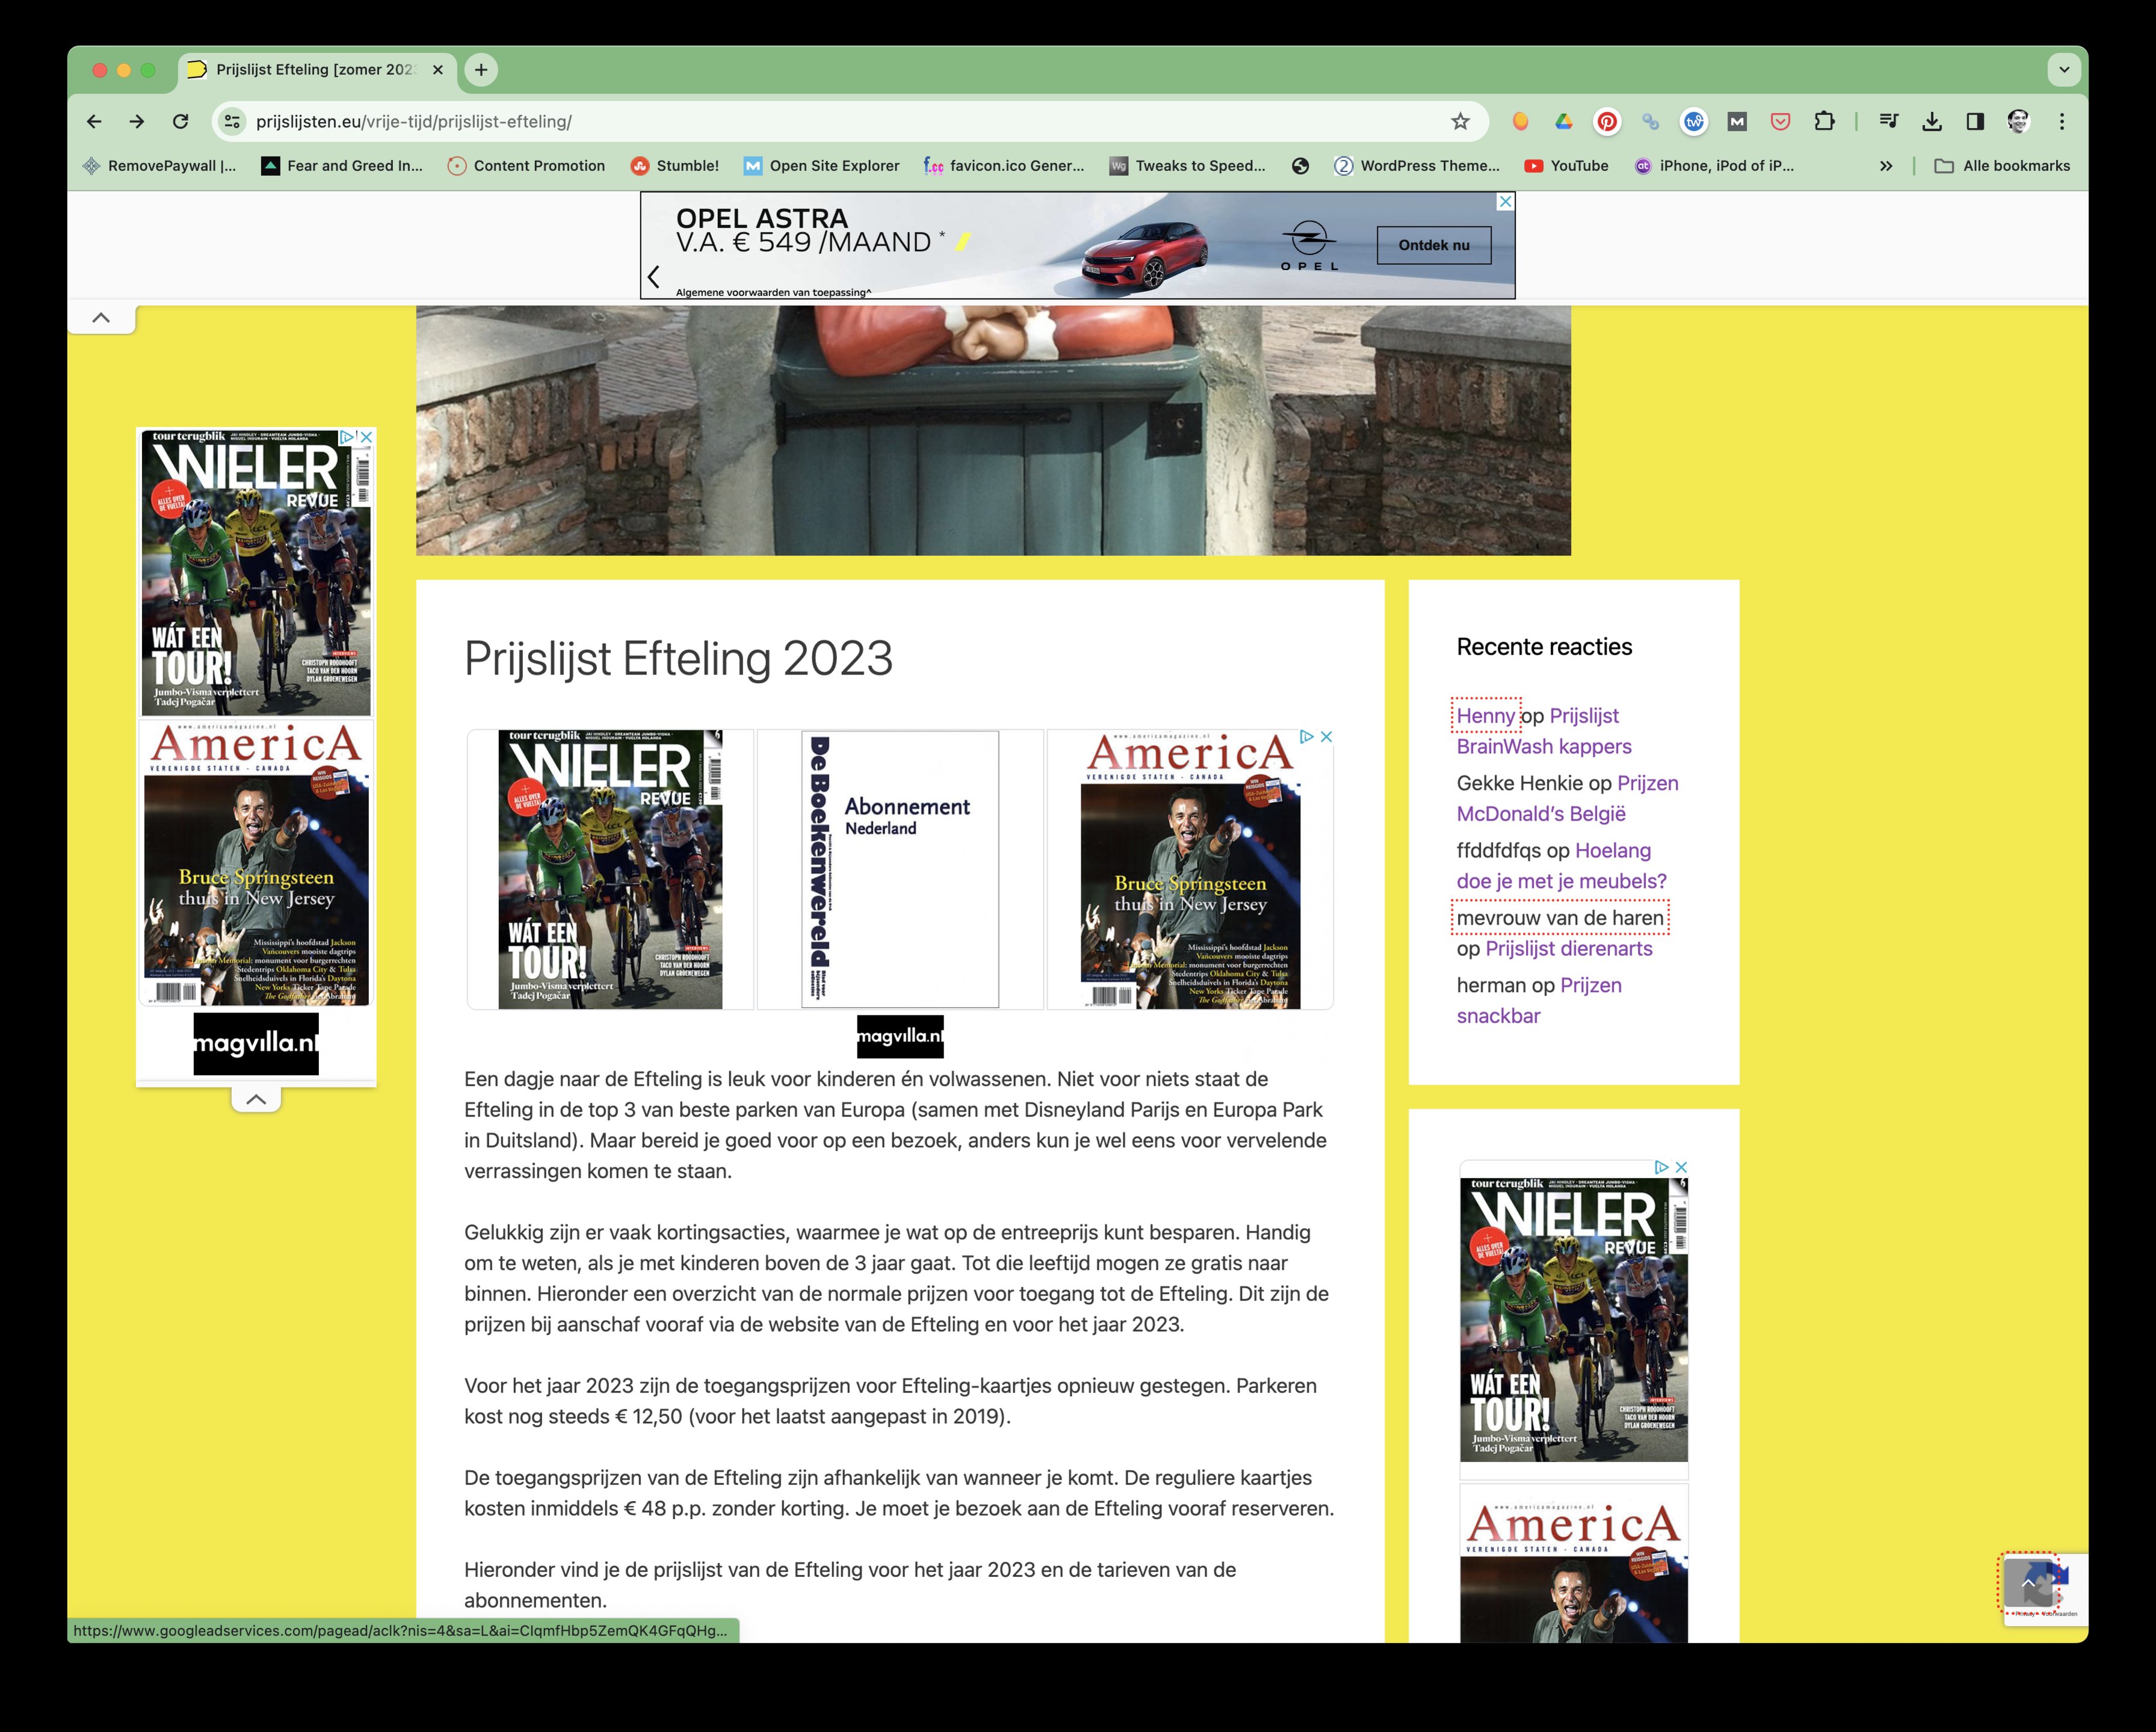Close the Opel Astra ad with X
The width and height of the screenshot is (2156, 1732).
(x=1505, y=202)
